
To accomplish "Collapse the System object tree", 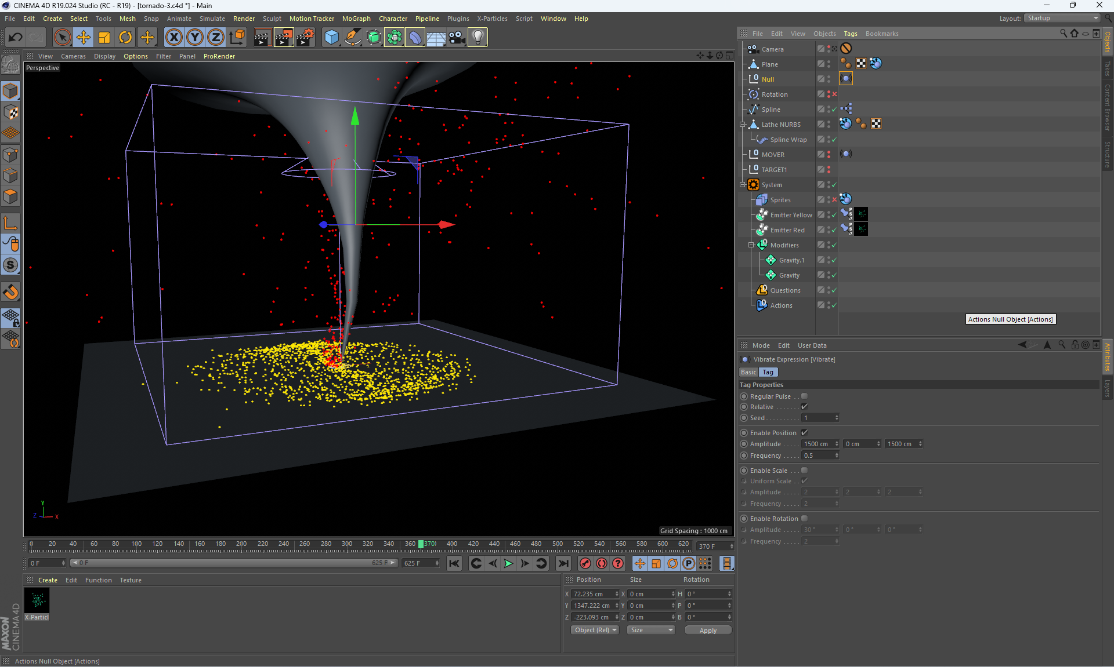I will (x=743, y=185).
